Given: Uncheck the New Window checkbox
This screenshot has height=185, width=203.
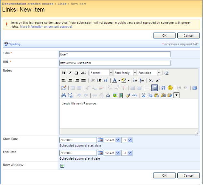Looking at the screenshot, I should point(62,166).
